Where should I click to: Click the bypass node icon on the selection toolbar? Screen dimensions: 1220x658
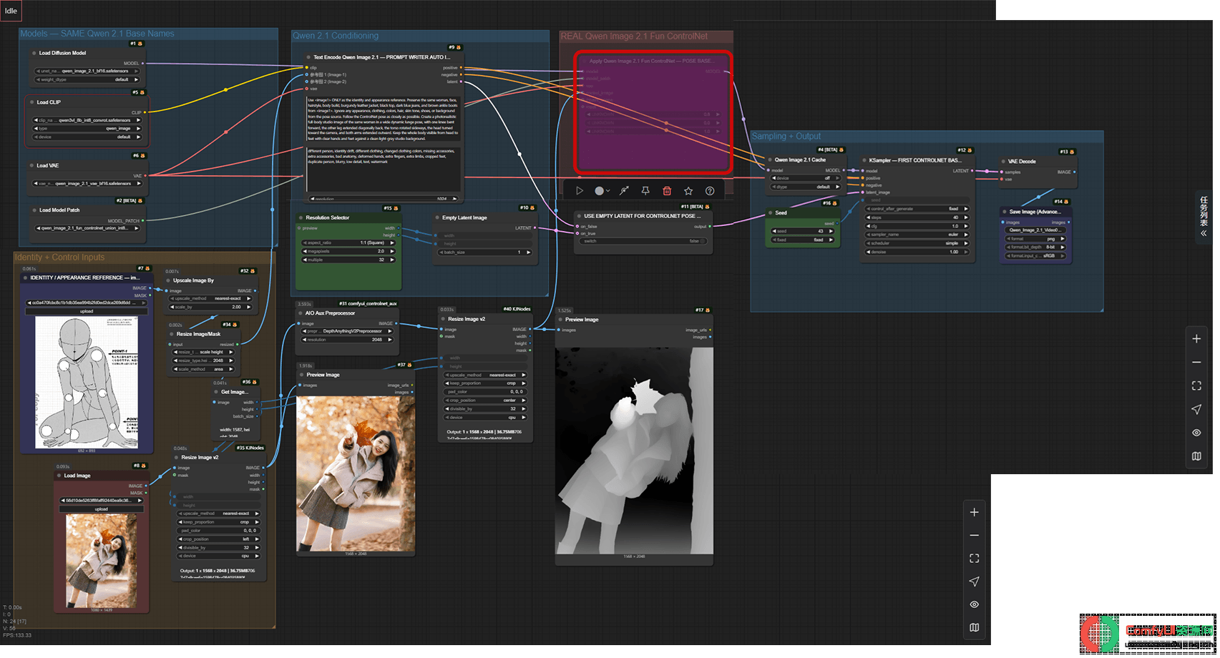tap(624, 191)
